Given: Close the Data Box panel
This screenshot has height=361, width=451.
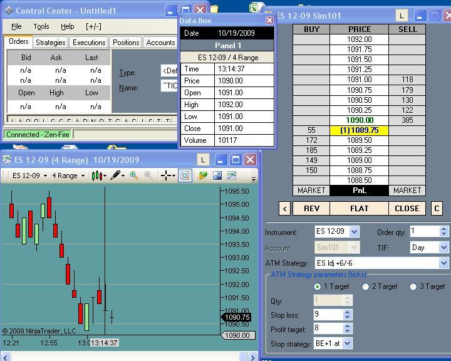Looking at the screenshot, I should 269,21.
